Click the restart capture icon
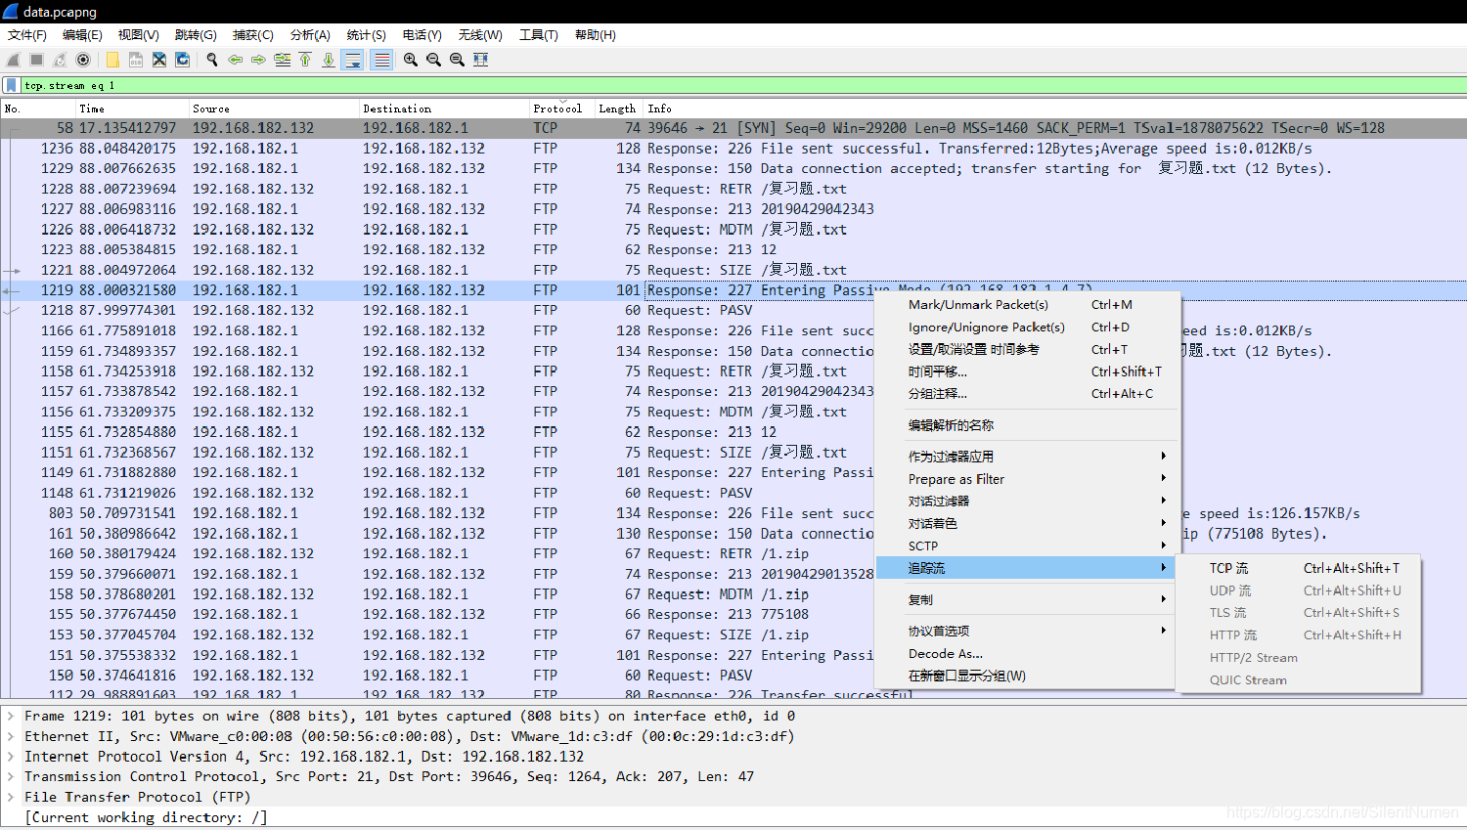Screen dimensions: 1467x830 coord(60,60)
